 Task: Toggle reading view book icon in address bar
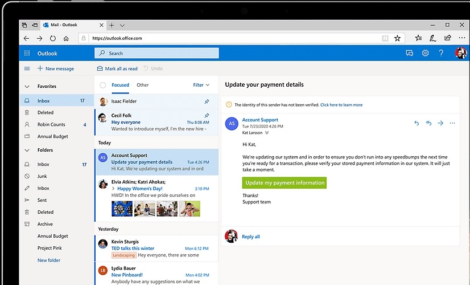[x=385, y=38]
